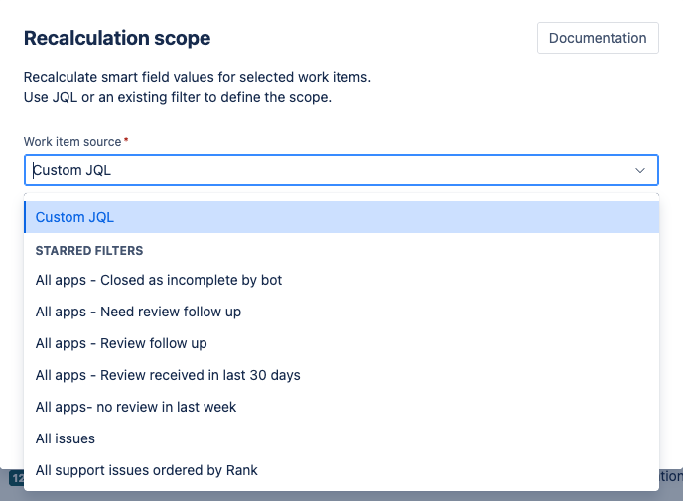This screenshot has width=683, height=501.
Task: Select All apps- no review in last week
Action: pyautogui.click(x=136, y=407)
